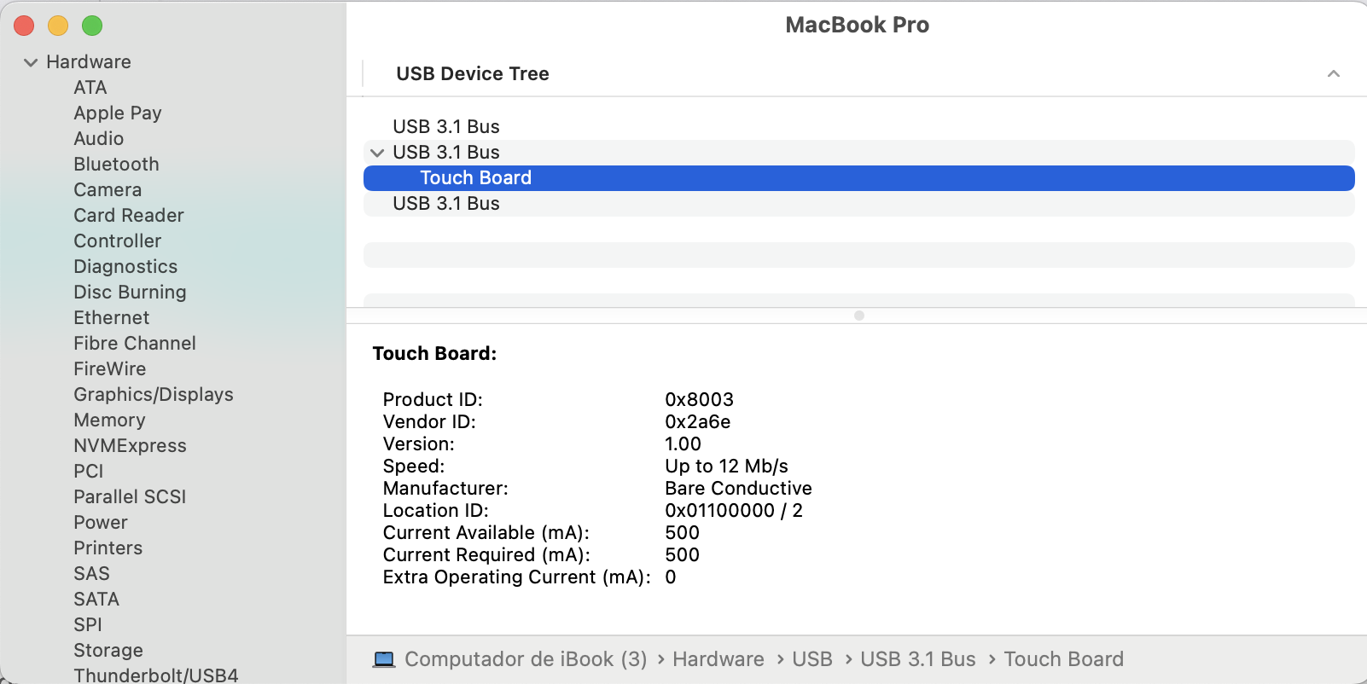The height and width of the screenshot is (684, 1367).
Task: Click Hardware in the path bar
Action: (718, 659)
